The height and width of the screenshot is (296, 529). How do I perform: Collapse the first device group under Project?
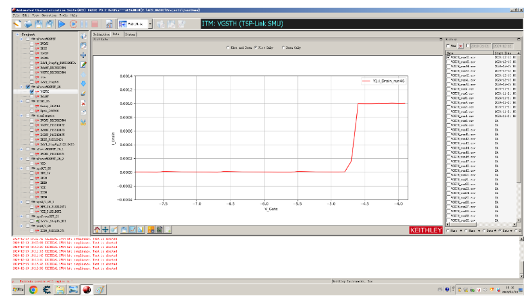coord(22,39)
